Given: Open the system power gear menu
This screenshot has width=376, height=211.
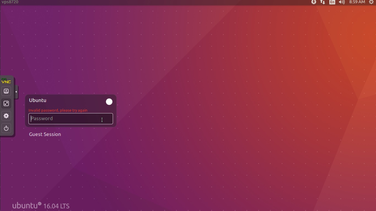Looking at the screenshot, I should (x=371, y=2).
